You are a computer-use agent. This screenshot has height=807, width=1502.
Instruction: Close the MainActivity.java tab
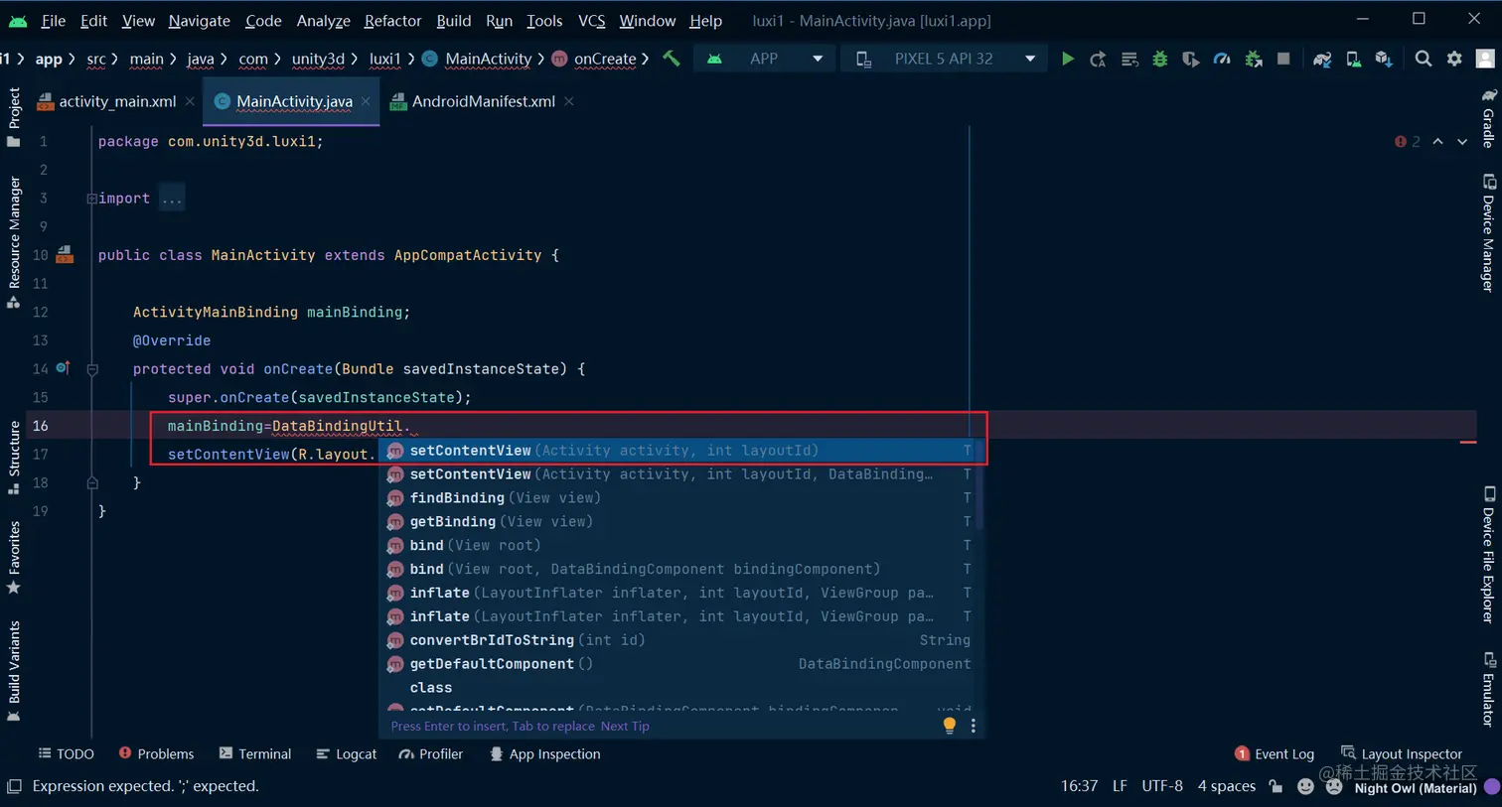[366, 101]
